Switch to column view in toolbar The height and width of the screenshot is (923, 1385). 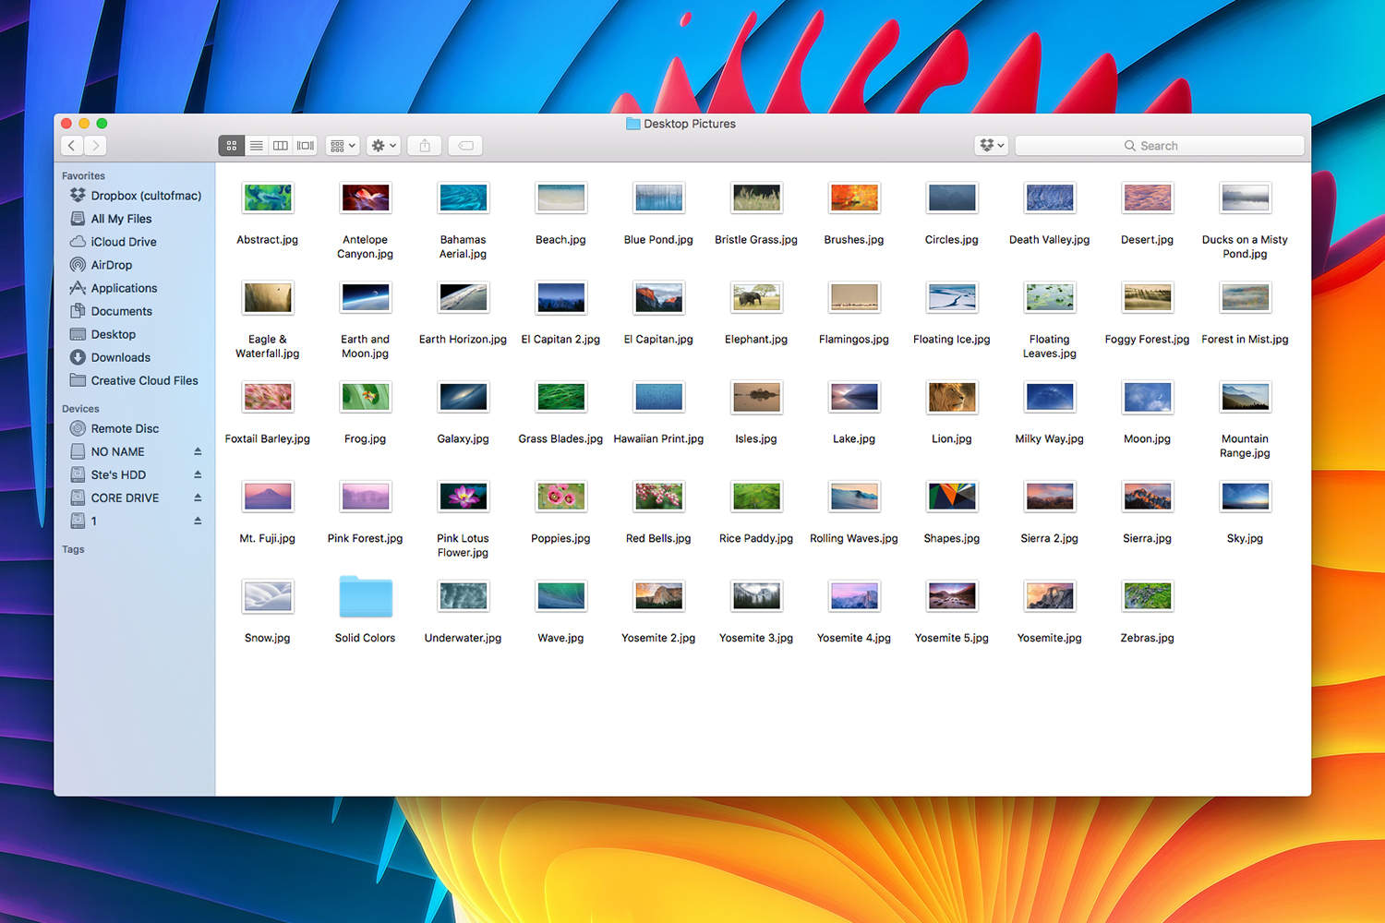pyautogui.click(x=281, y=146)
